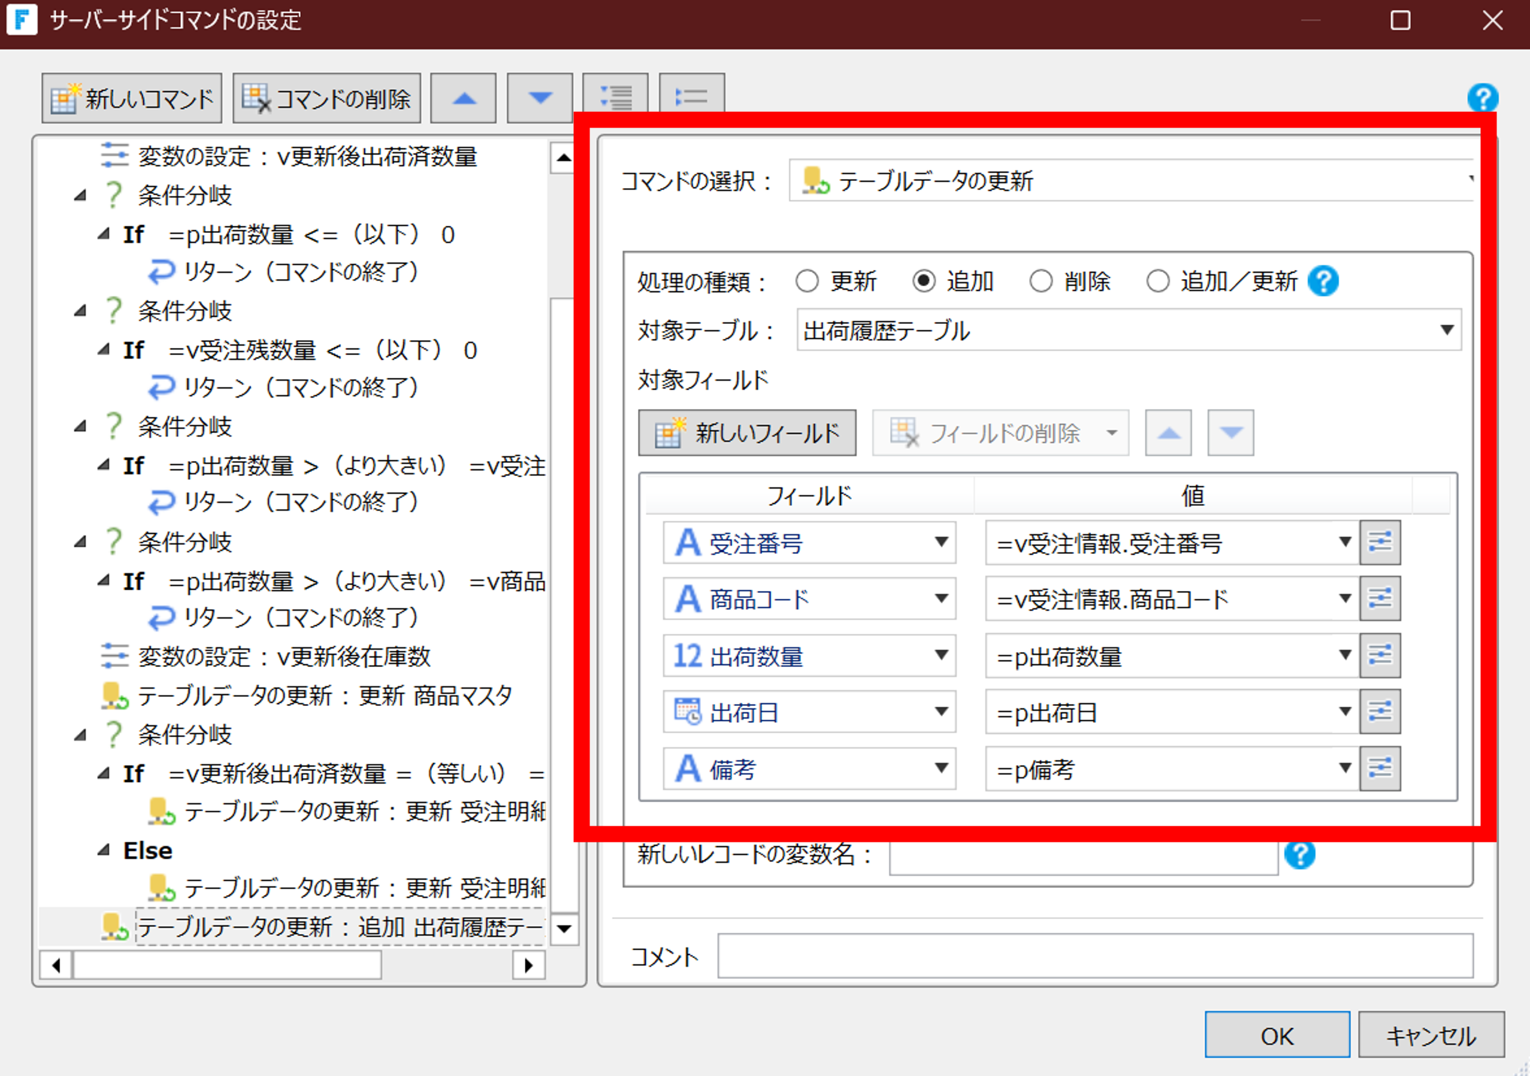Click the move command down arrow button
The image size is (1530, 1076).
pos(540,99)
